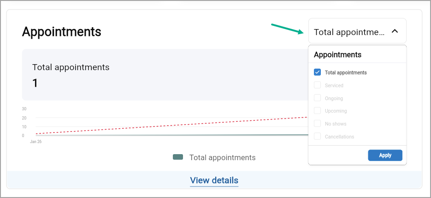
Task: Click the Total appointments legend color swatch
Action: [x=178, y=157]
